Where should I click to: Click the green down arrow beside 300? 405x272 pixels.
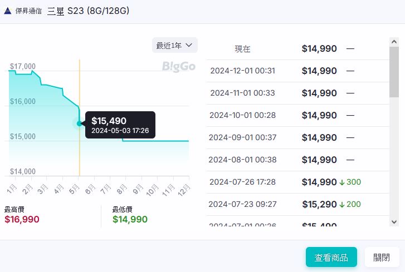point(342,182)
